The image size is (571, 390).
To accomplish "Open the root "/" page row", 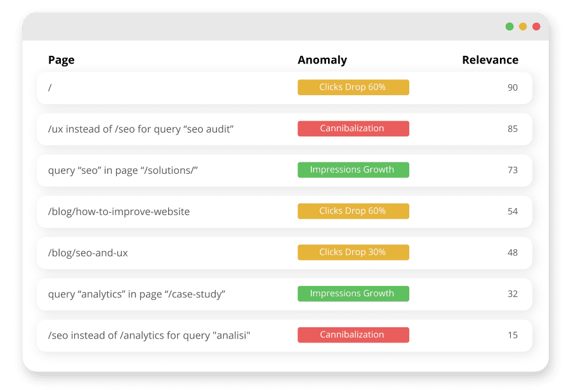I will [284, 88].
